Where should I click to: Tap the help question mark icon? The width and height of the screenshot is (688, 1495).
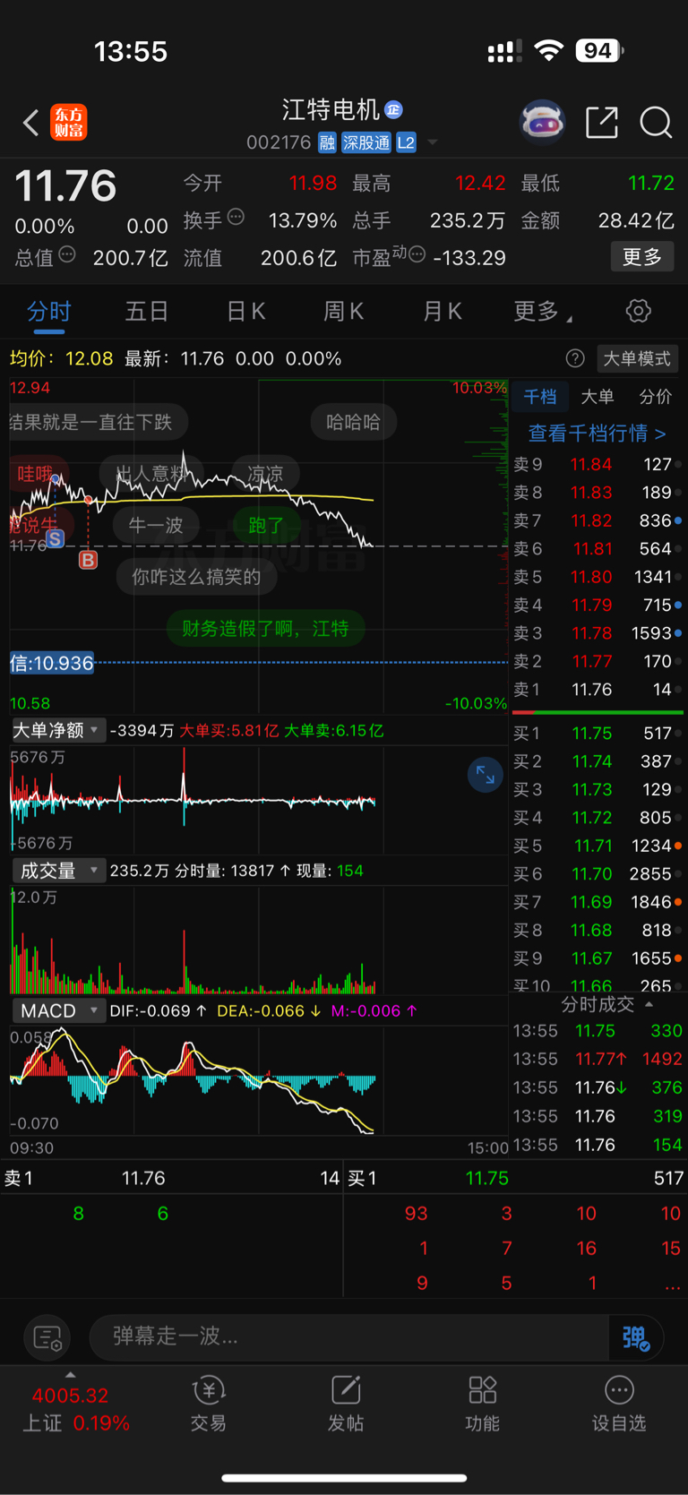(575, 358)
